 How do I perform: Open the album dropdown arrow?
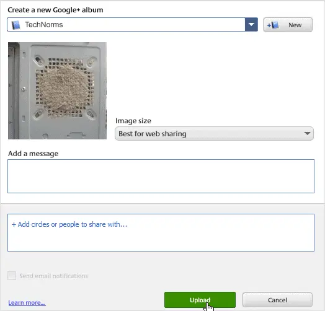[x=251, y=25]
